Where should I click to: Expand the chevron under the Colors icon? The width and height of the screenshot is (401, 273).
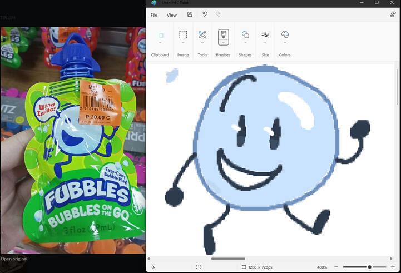(x=285, y=43)
